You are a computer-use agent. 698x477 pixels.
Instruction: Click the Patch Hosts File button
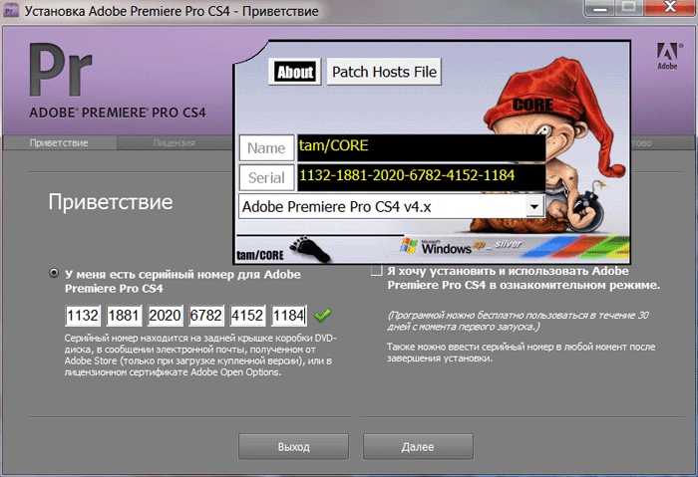[384, 72]
